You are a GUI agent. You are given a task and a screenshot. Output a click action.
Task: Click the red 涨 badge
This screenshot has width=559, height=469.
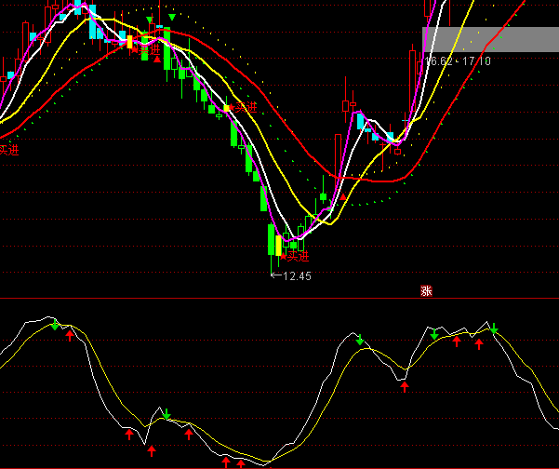427,290
